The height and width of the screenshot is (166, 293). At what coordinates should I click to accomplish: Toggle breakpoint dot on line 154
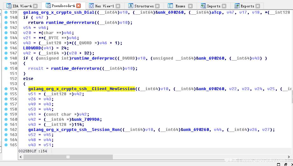[6, 89]
